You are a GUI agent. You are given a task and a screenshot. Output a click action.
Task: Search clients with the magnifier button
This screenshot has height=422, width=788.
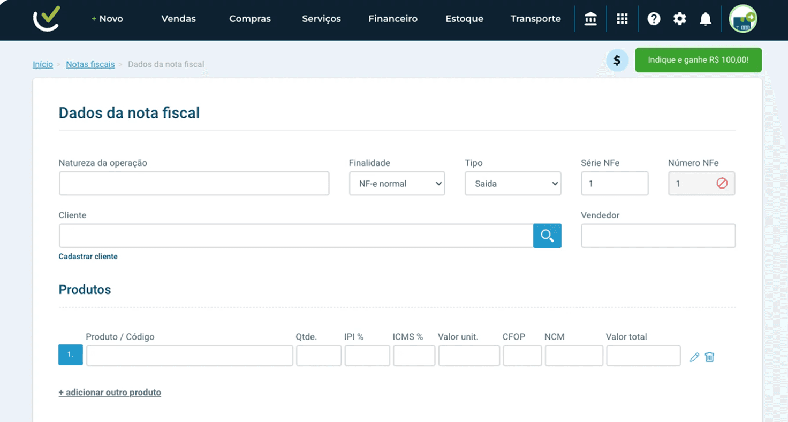(x=547, y=236)
